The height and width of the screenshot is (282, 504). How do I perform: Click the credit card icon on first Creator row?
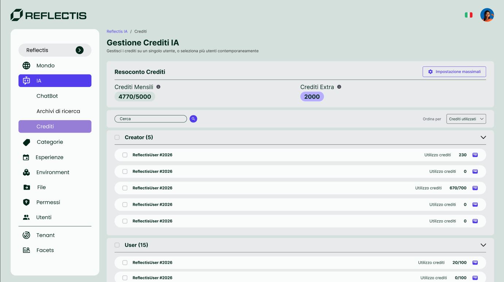475,155
